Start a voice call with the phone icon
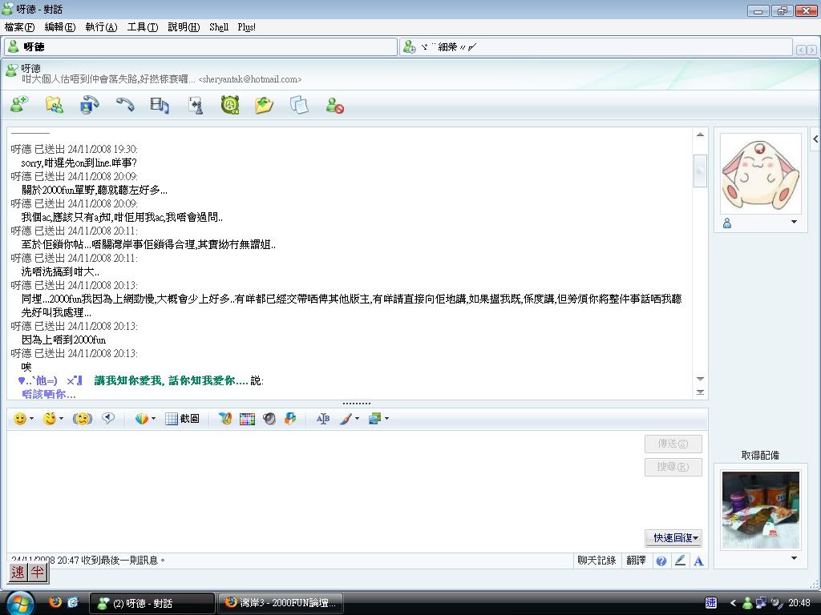This screenshot has width=821, height=615. point(124,104)
